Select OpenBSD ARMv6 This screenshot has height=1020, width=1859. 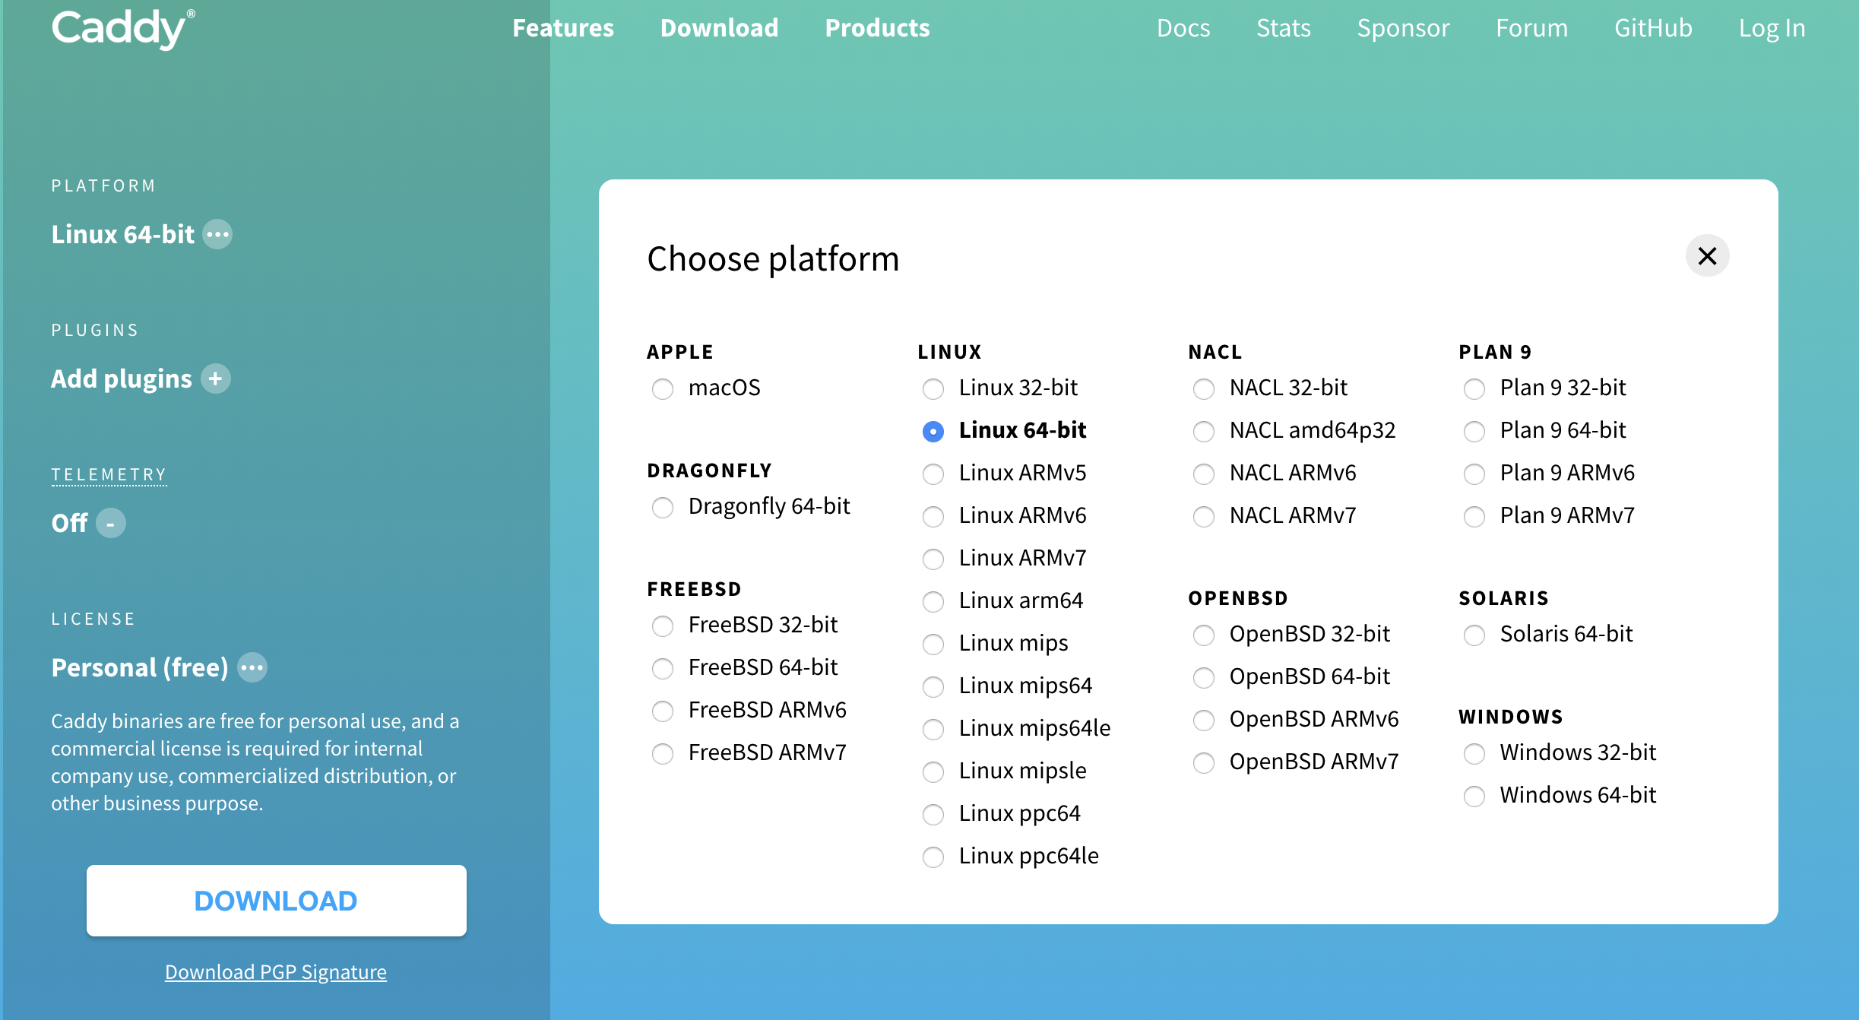pos(1204,720)
